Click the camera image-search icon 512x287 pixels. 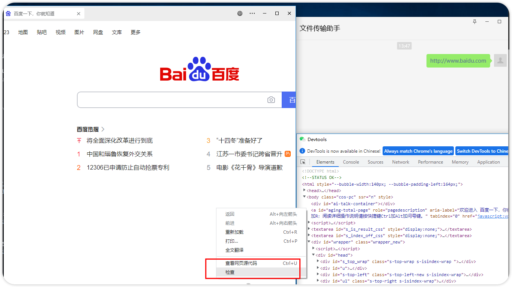click(271, 100)
